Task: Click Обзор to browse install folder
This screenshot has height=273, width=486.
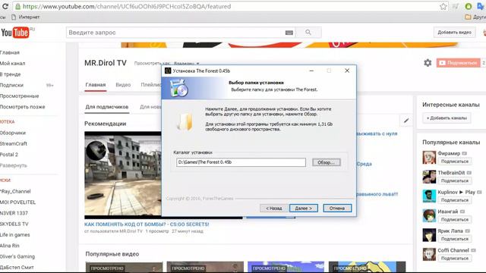Action: (326, 162)
